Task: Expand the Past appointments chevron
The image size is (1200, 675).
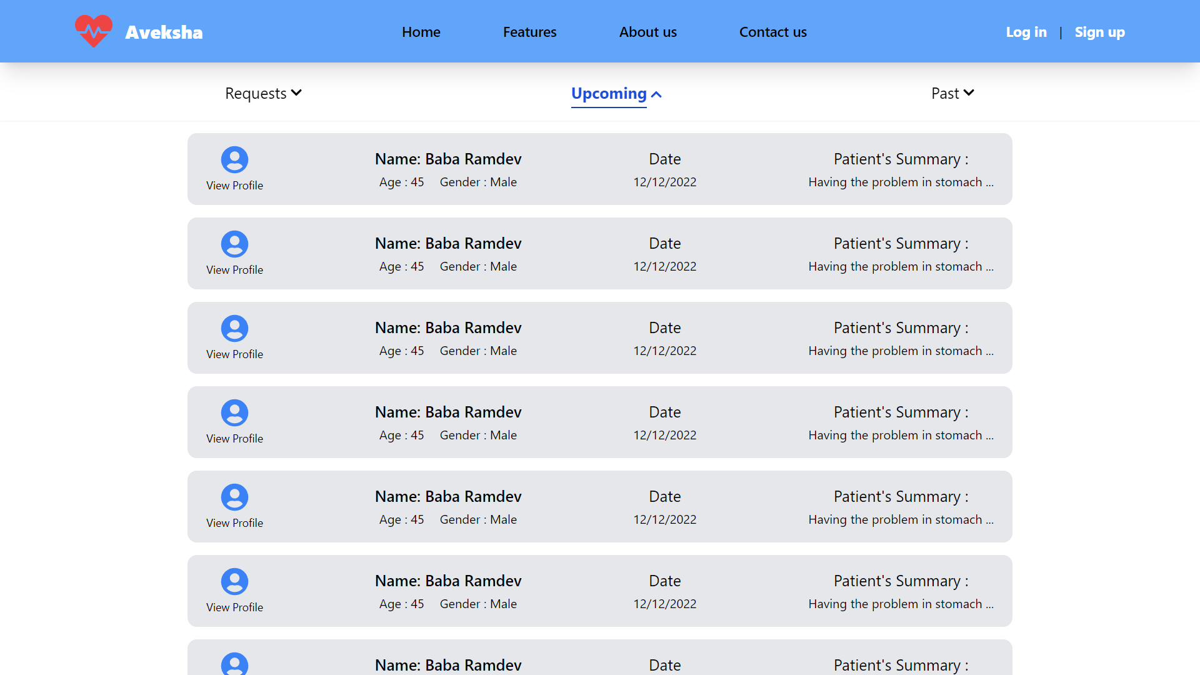Action: [969, 93]
